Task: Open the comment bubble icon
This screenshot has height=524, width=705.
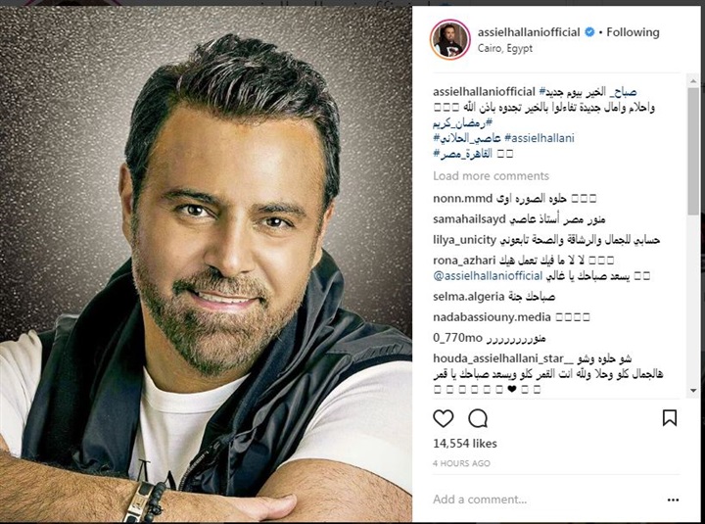Action: tap(478, 418)
